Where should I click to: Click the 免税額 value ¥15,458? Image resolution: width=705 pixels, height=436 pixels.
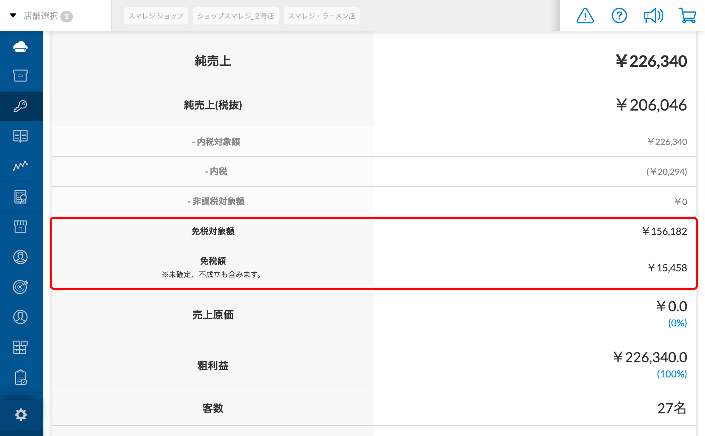[667, 268]
